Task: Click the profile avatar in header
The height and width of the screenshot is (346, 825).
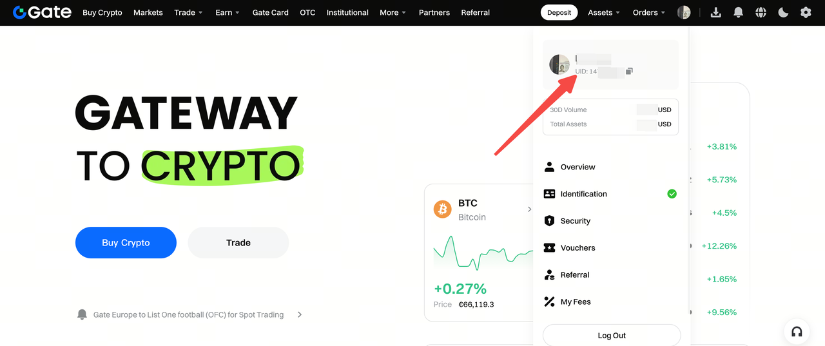Action: (684, 12)
